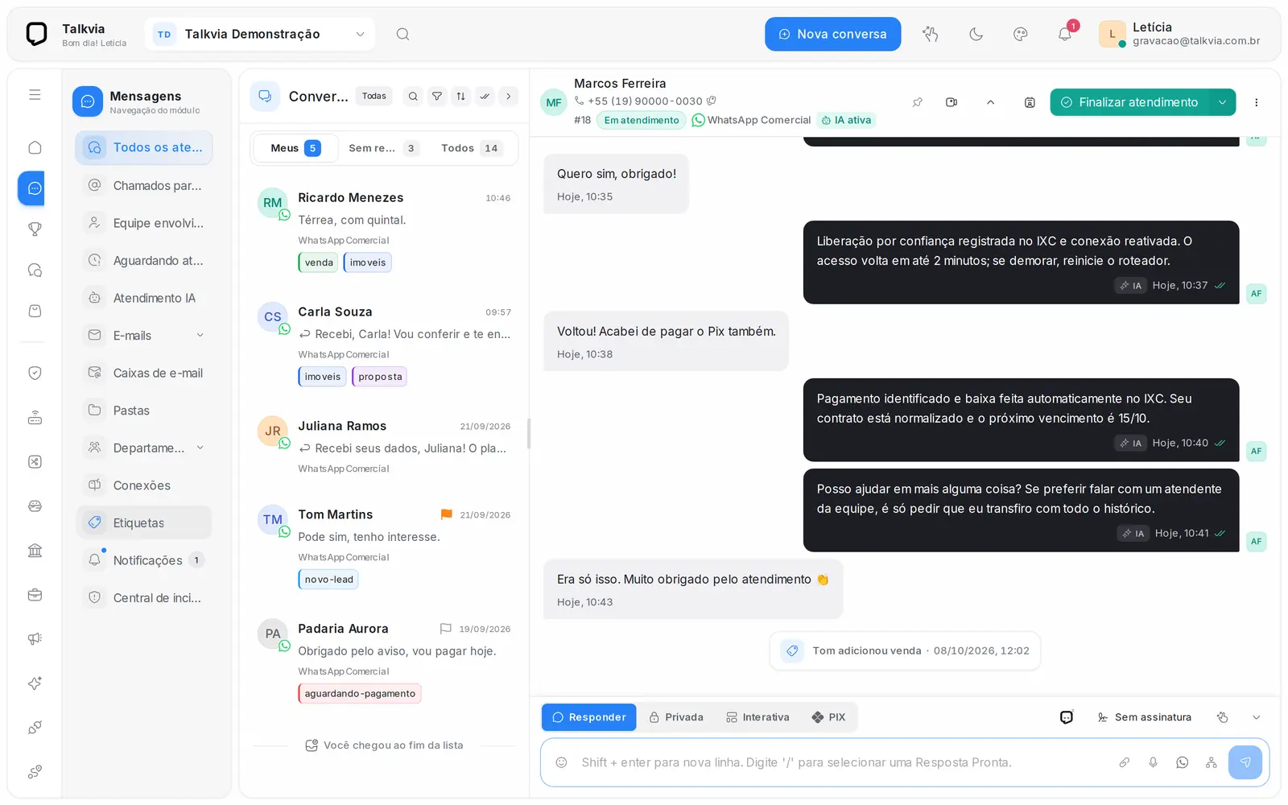Open the Talkvia Demonstração workspace dropdown
This screenshot has height=805, width=1288.
coord(260,34)
